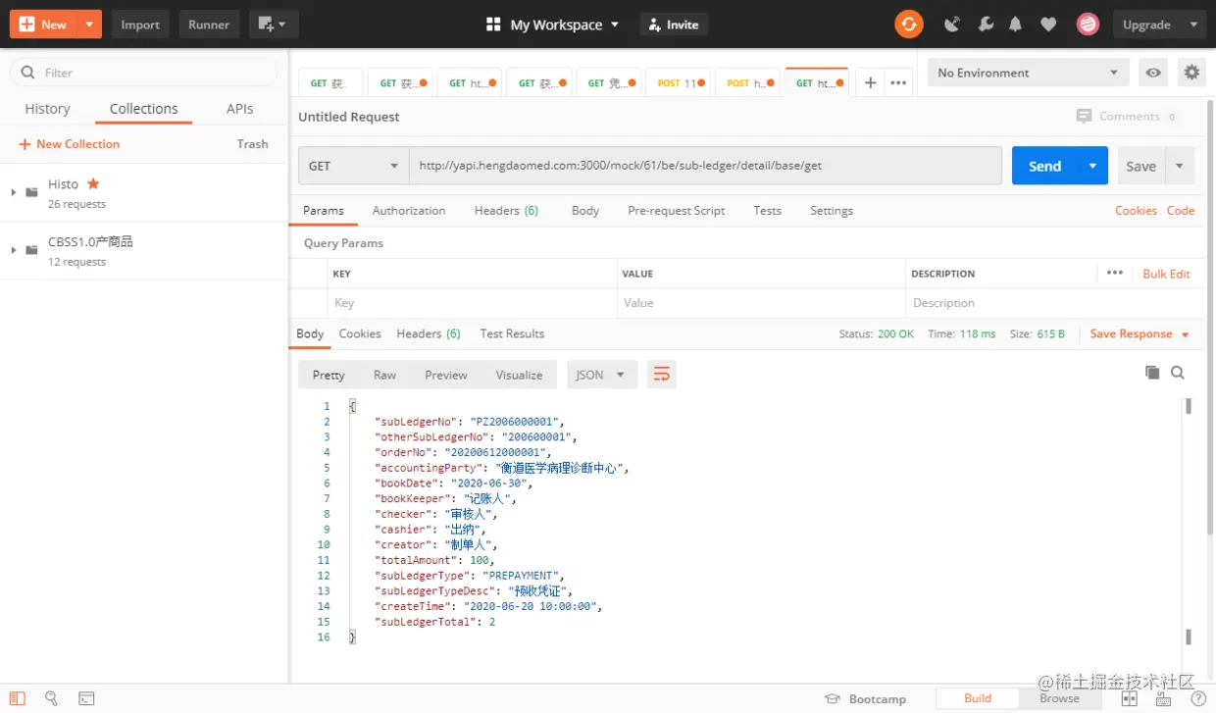1216x713 pixels.
Task: Open the Upgrade dropdown arrow
Action: (x=1193, y=25)
